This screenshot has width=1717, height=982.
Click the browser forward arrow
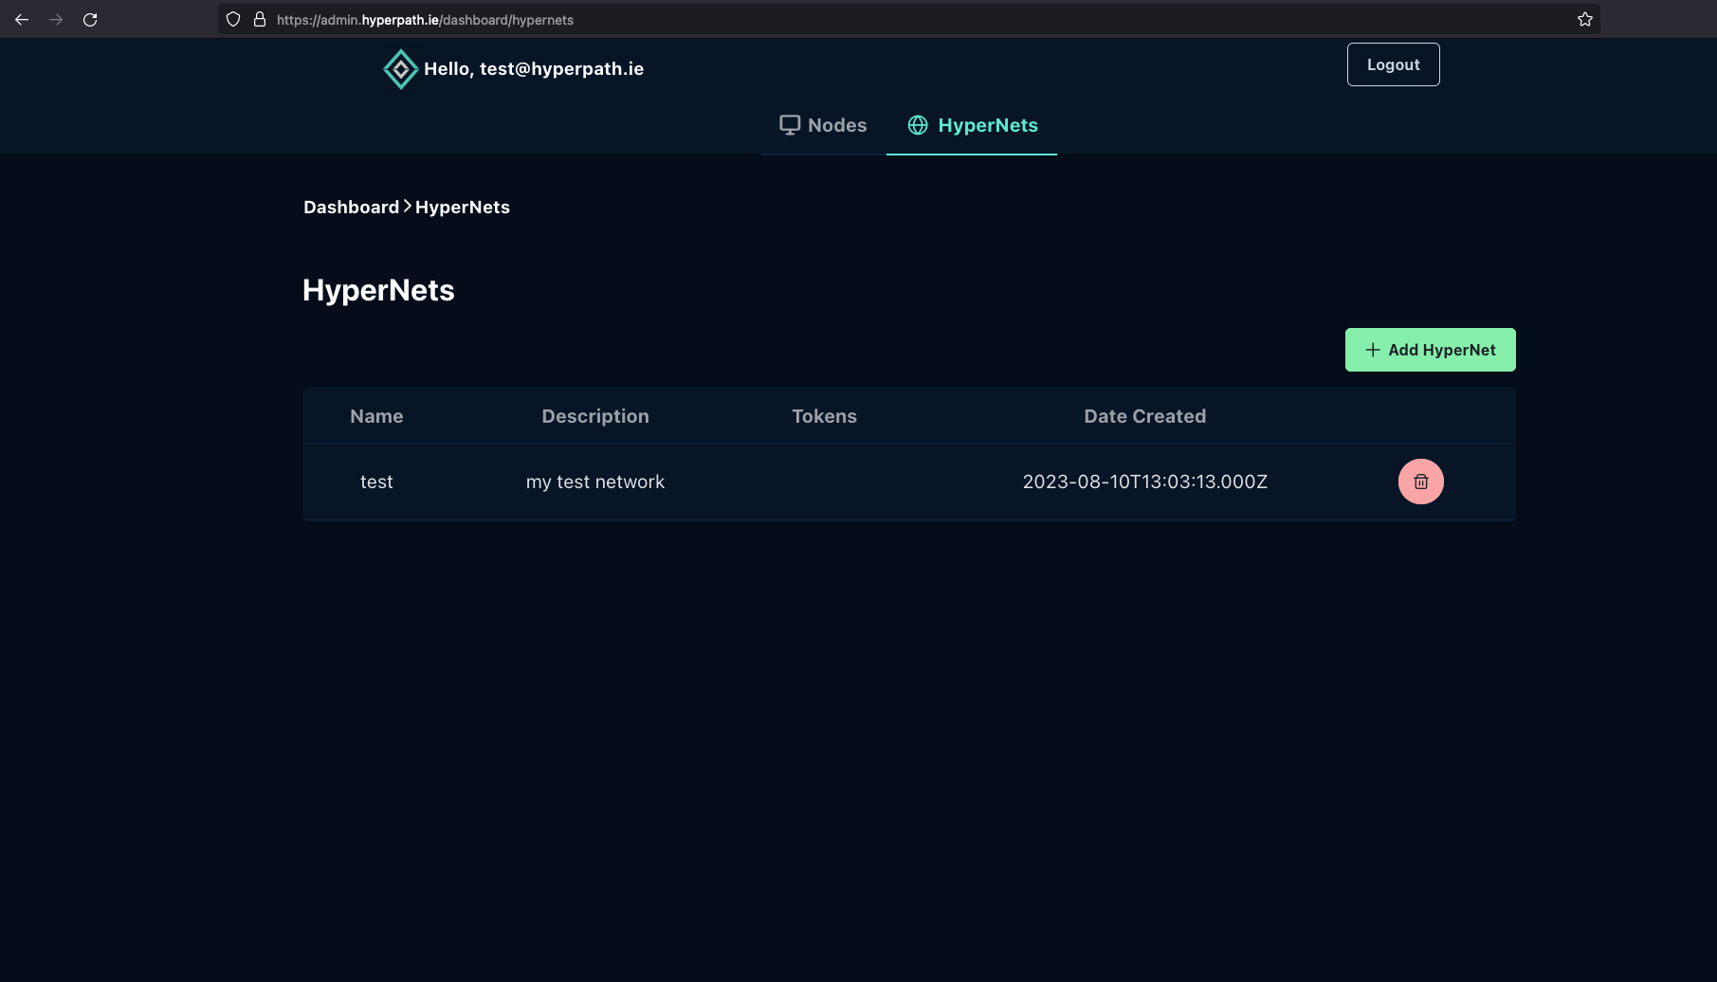pos(56,19)
